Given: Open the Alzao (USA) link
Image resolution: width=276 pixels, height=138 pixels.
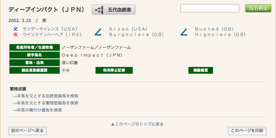Looking at the screenshot, I should pos(128,29).
